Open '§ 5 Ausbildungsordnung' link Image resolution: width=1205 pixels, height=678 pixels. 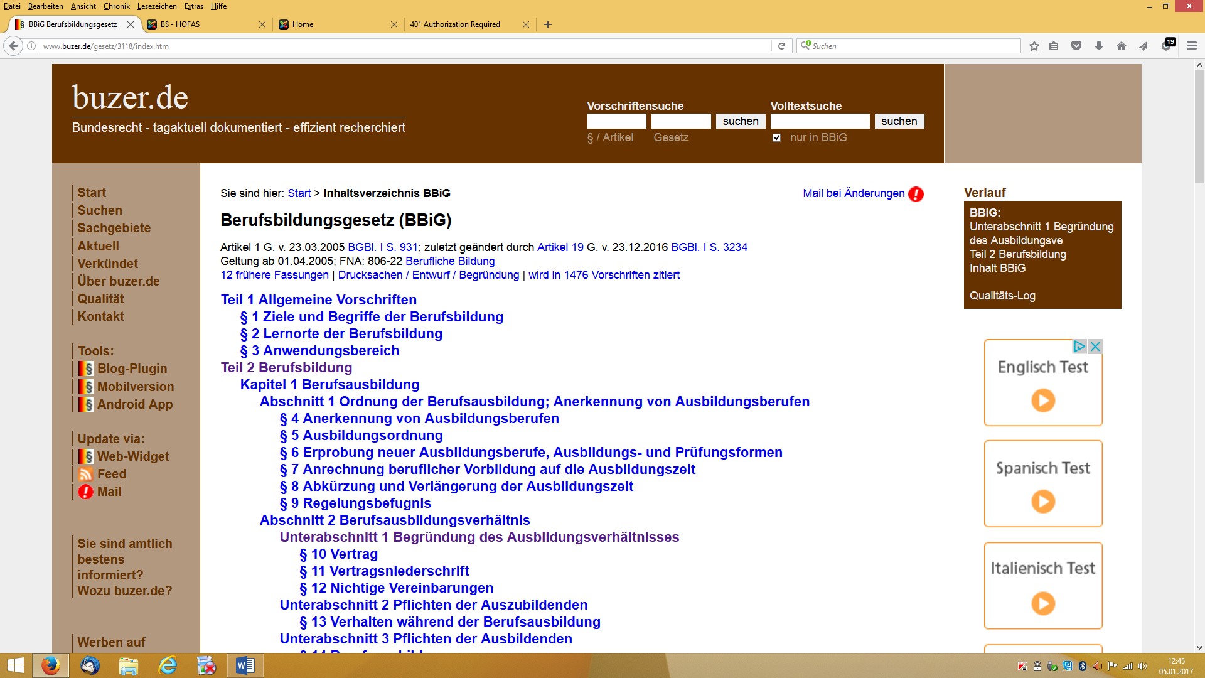(361, 436)
